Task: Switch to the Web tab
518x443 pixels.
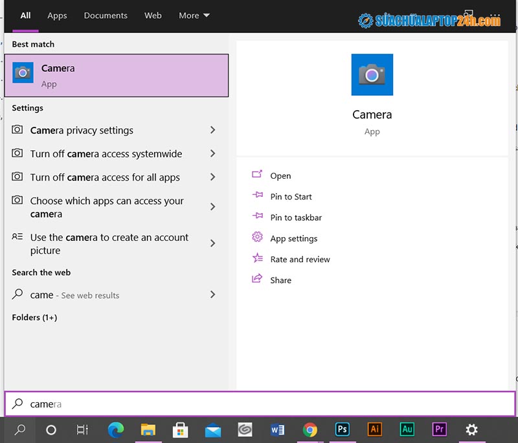Action: (x=153, y=16)
